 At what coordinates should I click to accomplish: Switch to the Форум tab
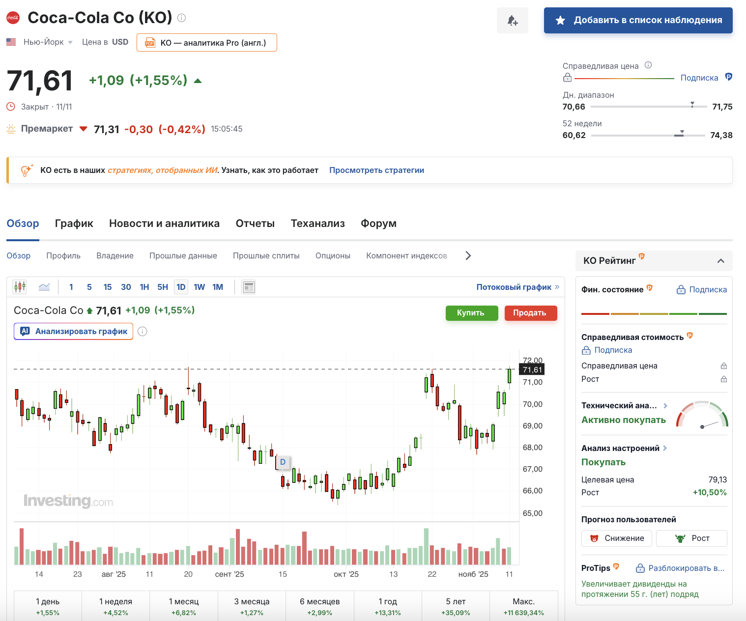tap(378, 223)
